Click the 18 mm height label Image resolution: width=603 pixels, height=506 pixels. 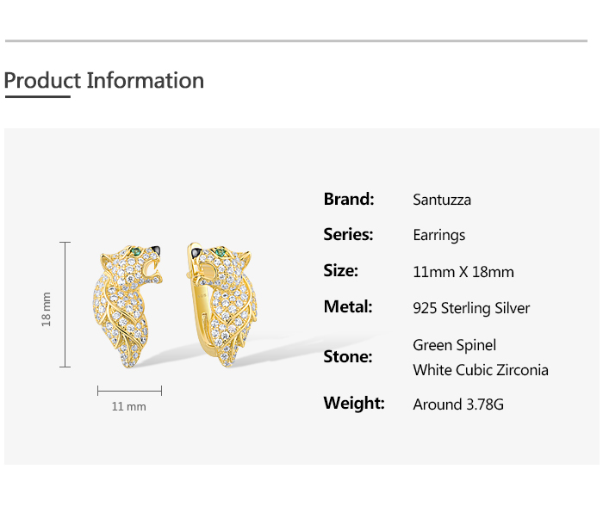(x=47, y=308)
